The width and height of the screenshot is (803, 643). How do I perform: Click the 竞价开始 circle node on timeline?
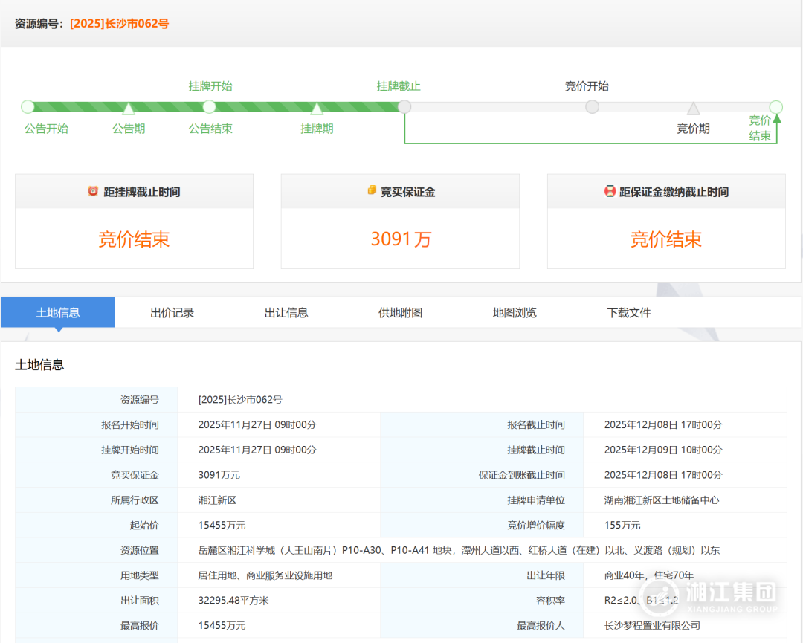(592, 106)
